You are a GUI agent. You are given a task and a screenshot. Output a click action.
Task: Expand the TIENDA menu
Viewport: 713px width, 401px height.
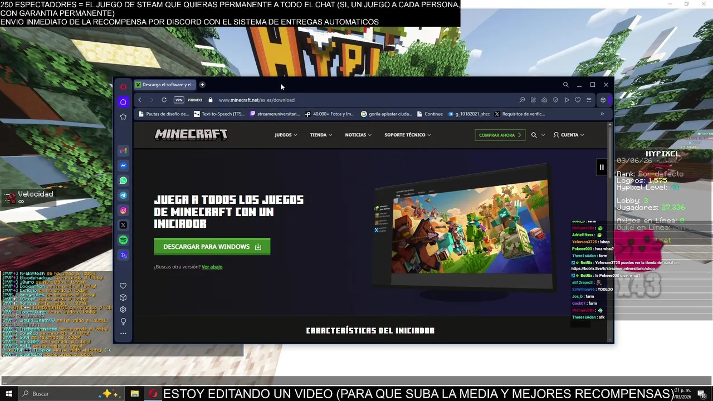321,135
